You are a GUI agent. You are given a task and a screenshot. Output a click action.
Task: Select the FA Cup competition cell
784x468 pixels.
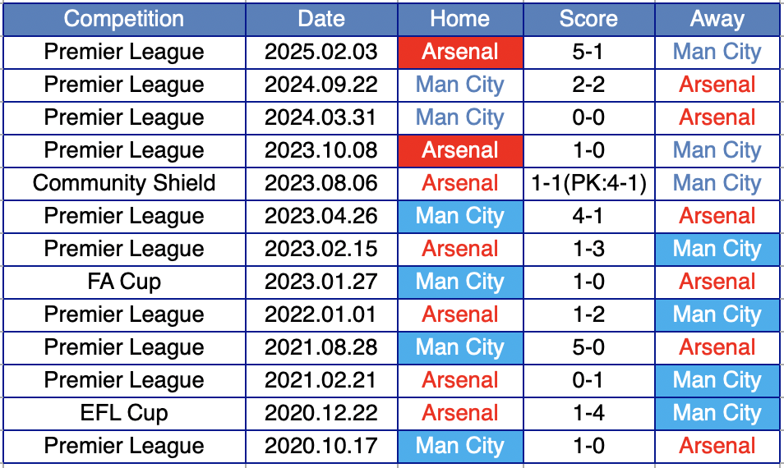click(124, 282)
